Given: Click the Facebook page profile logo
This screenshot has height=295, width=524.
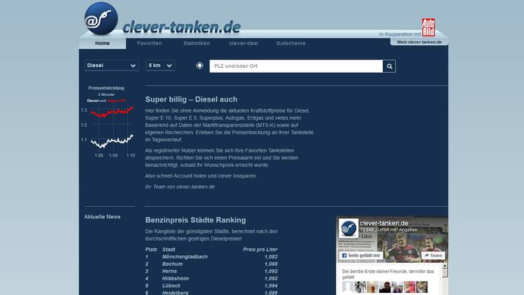Looking at the screenshot, I should 348,229.
